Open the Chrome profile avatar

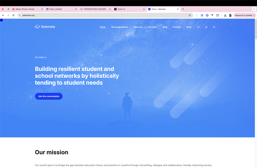tap(230, 15)
